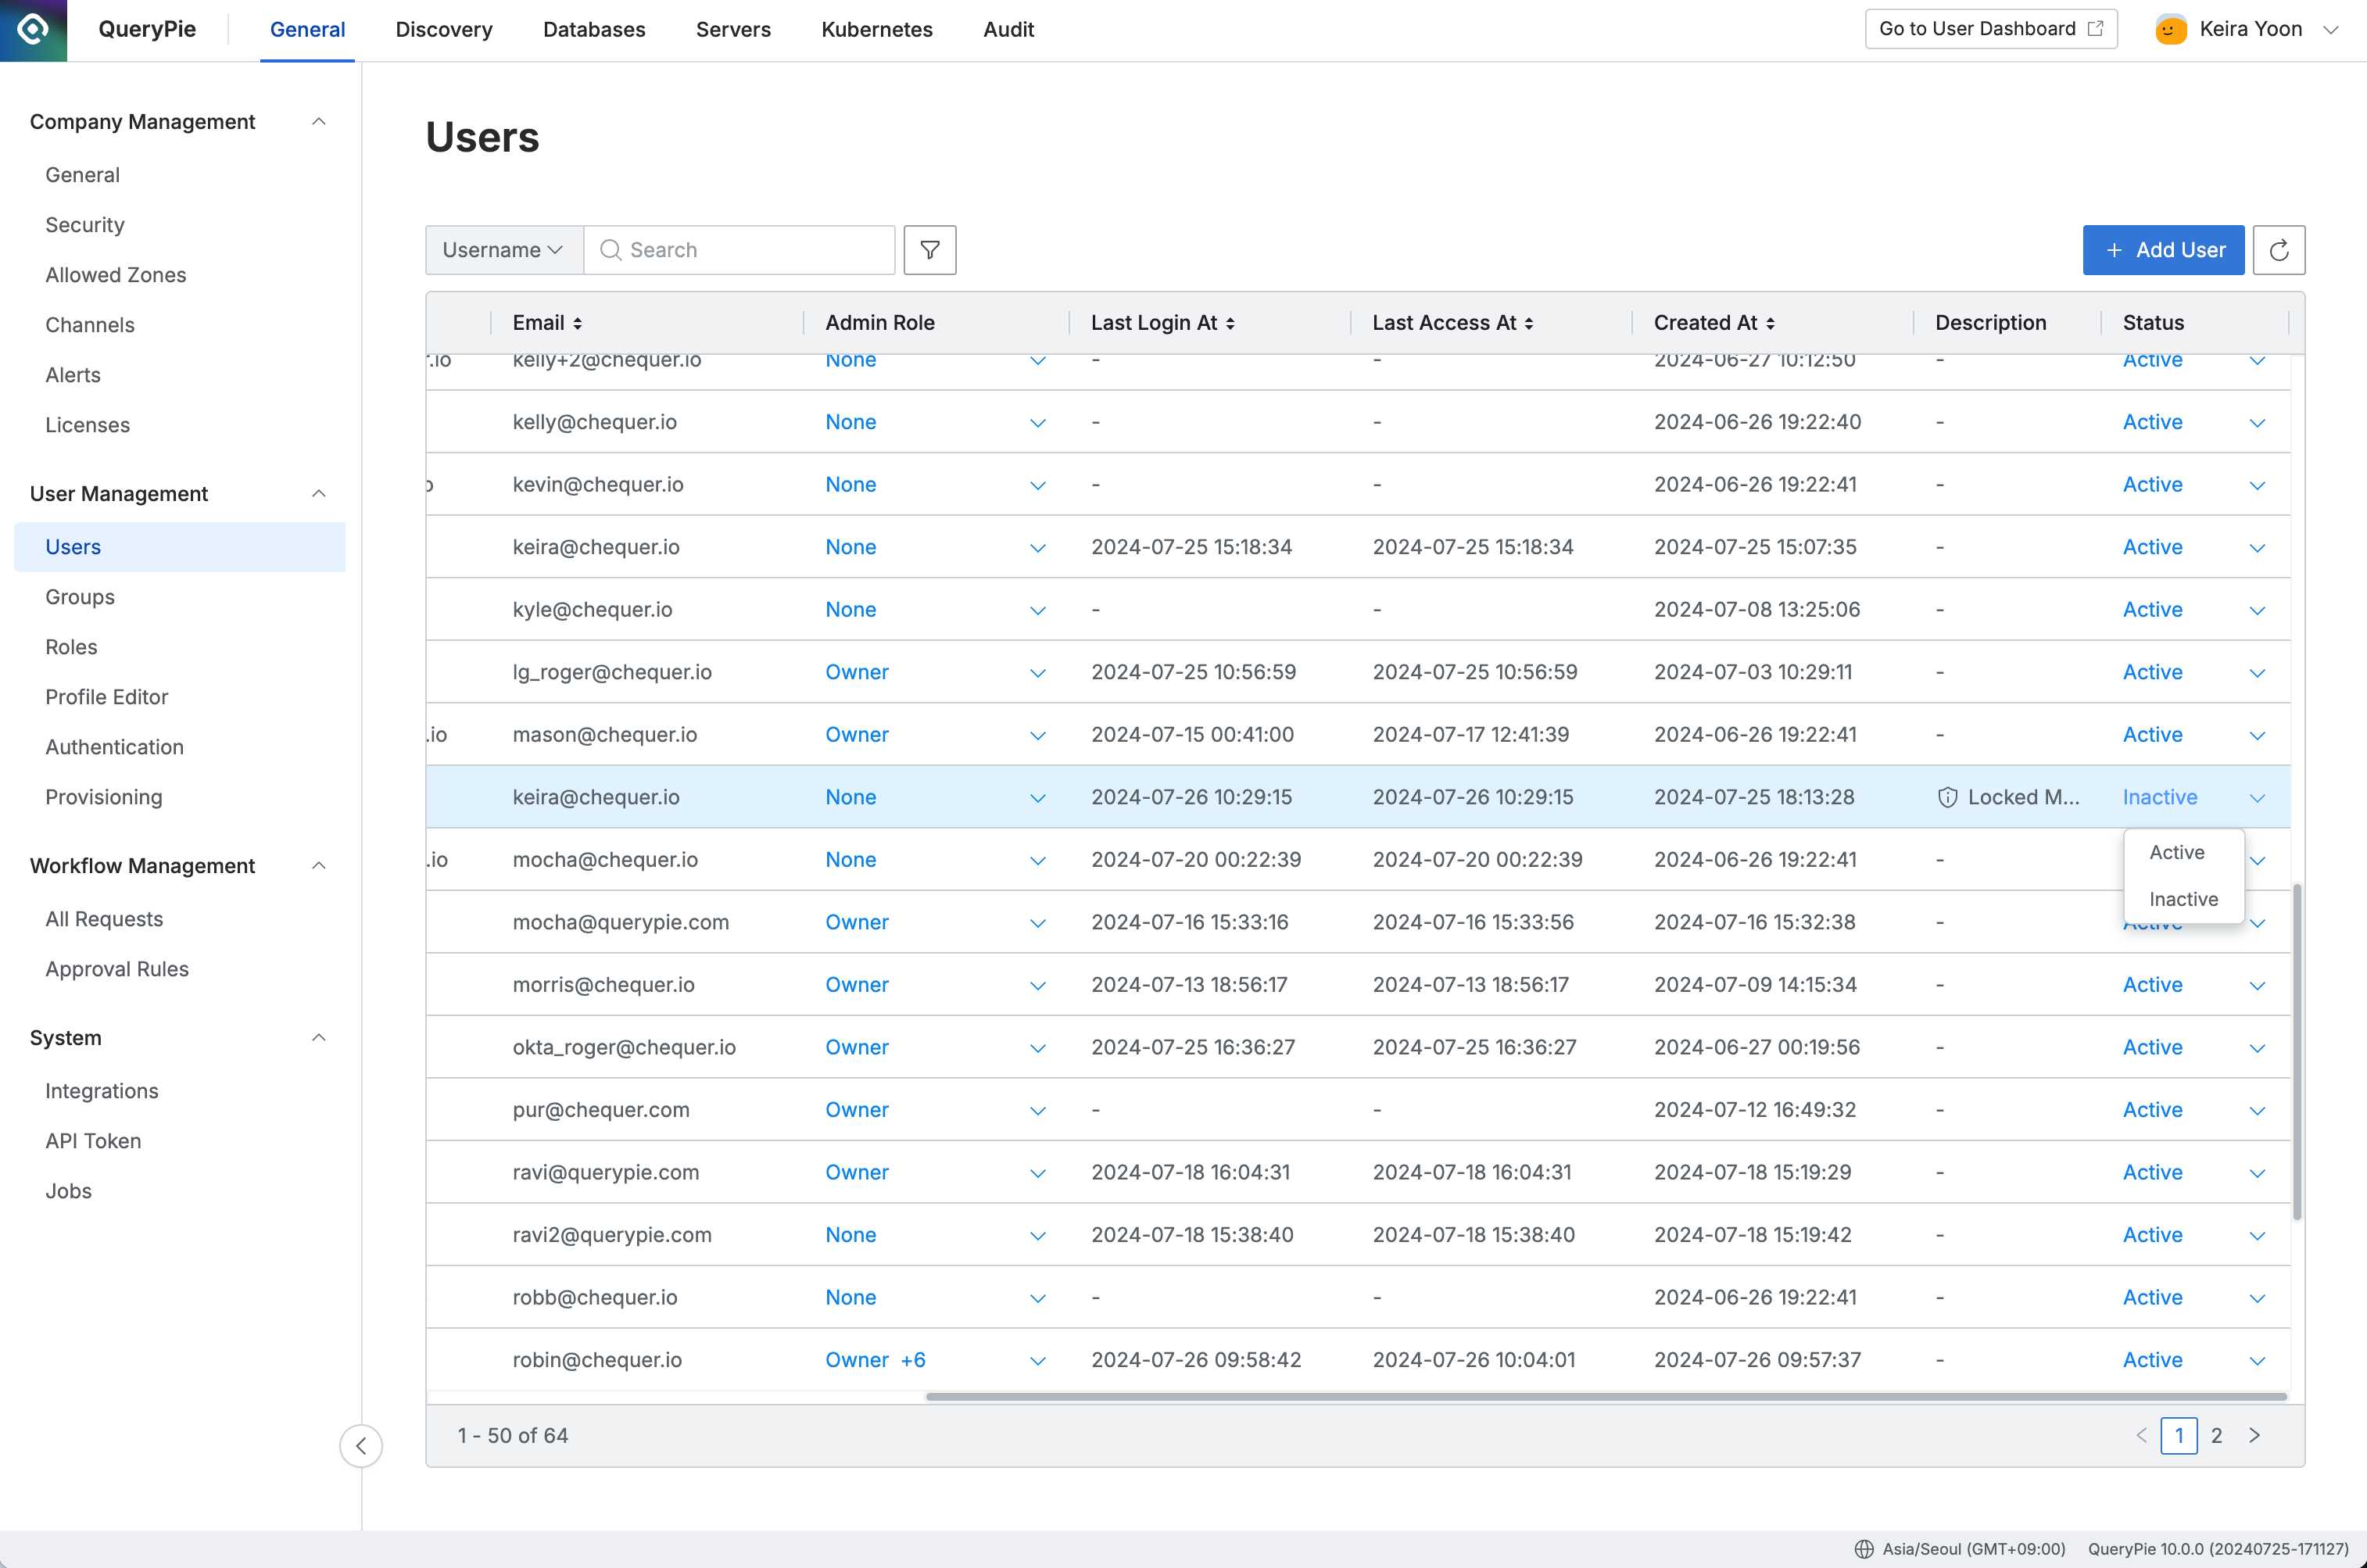This screenshot has width=2367, height=1568.
Task: Switch to the Audit tab
Action: [1008, 29]
